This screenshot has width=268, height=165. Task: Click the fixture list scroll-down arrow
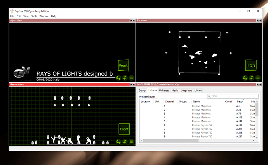[257, 137]
